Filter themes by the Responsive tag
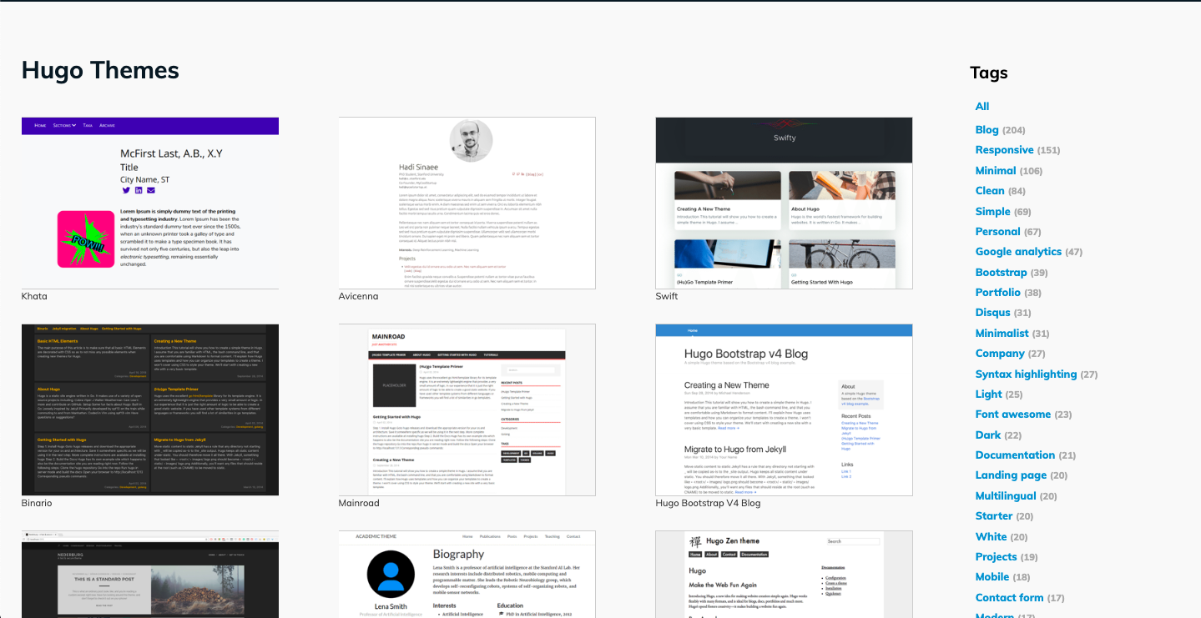This screenshot has width=1201, height=618. pyautogui.click(x=1005, y=149)
